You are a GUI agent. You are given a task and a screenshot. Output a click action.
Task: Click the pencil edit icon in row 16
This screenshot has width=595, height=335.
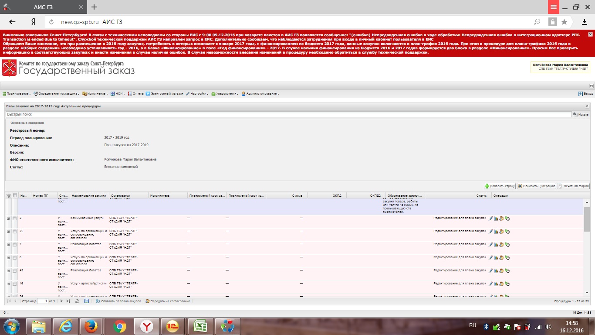pos(491,284)
